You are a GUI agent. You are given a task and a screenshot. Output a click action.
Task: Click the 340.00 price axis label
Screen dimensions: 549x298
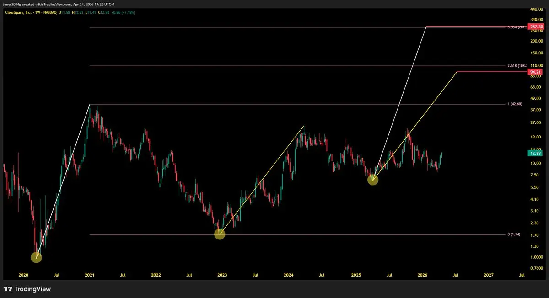point(536,20)
